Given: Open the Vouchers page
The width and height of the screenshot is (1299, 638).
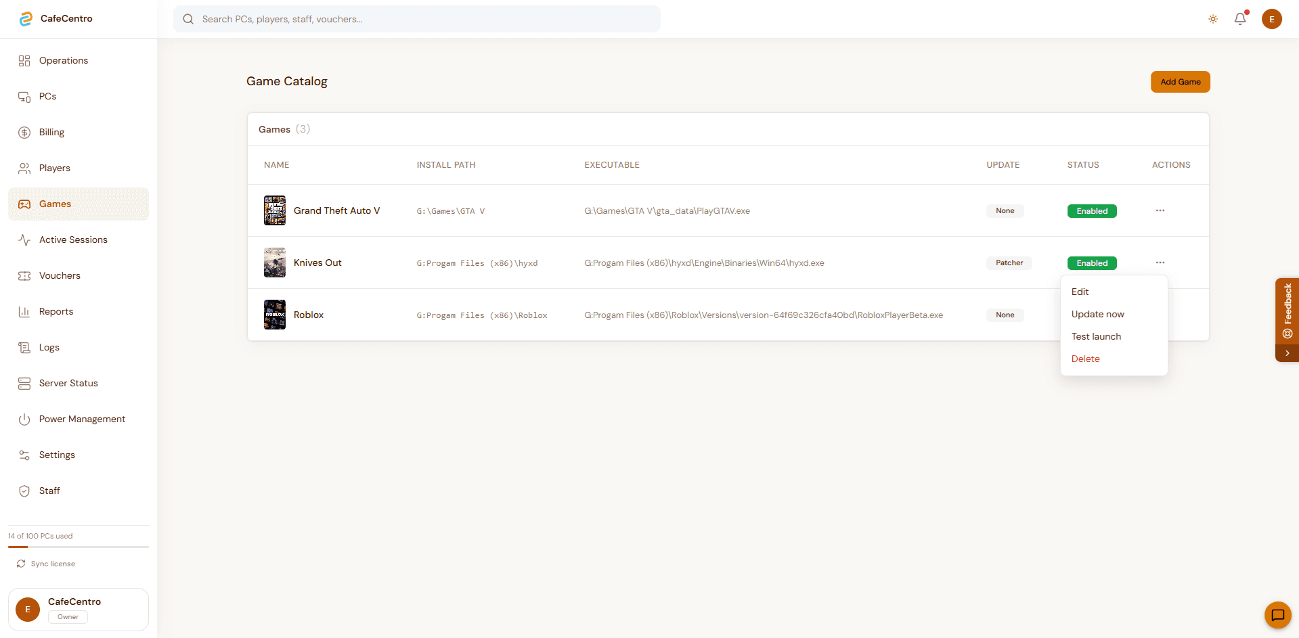Looking at the screenshot, I should click(79, 276).
